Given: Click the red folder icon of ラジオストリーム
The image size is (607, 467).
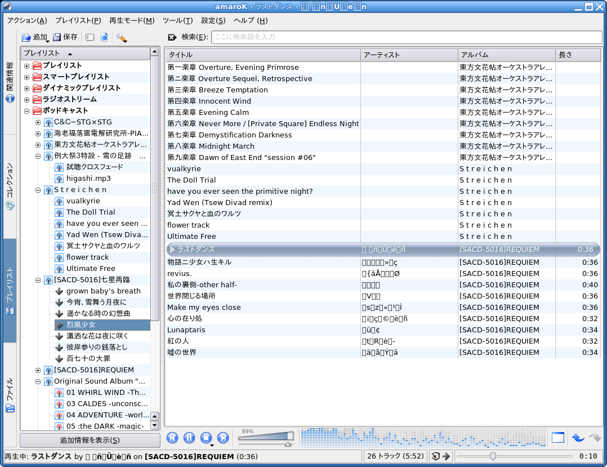Looking at the screenshot, I should [38, 100].
